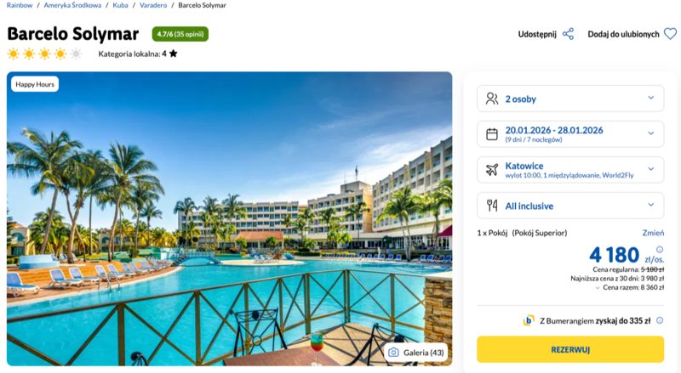
Task: Click the price info icon above zł/os.
Action: point(660,249)
